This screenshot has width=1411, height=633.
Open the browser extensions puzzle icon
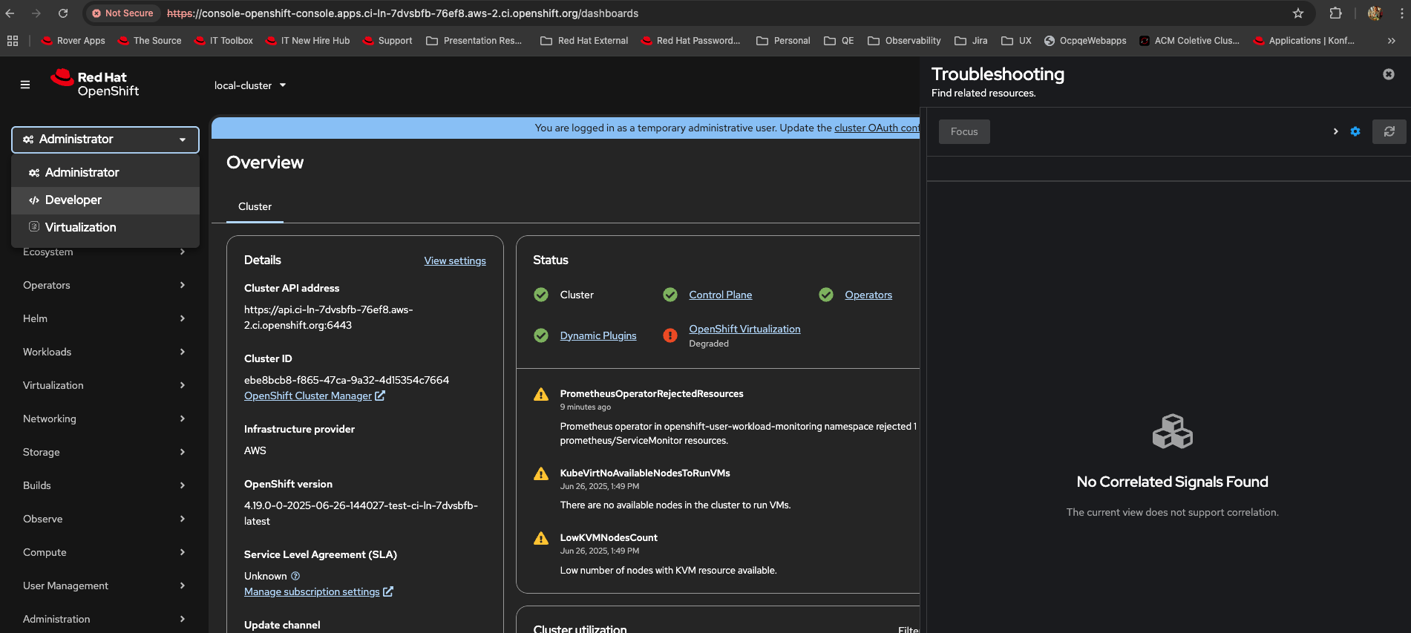pos(1335,13)
